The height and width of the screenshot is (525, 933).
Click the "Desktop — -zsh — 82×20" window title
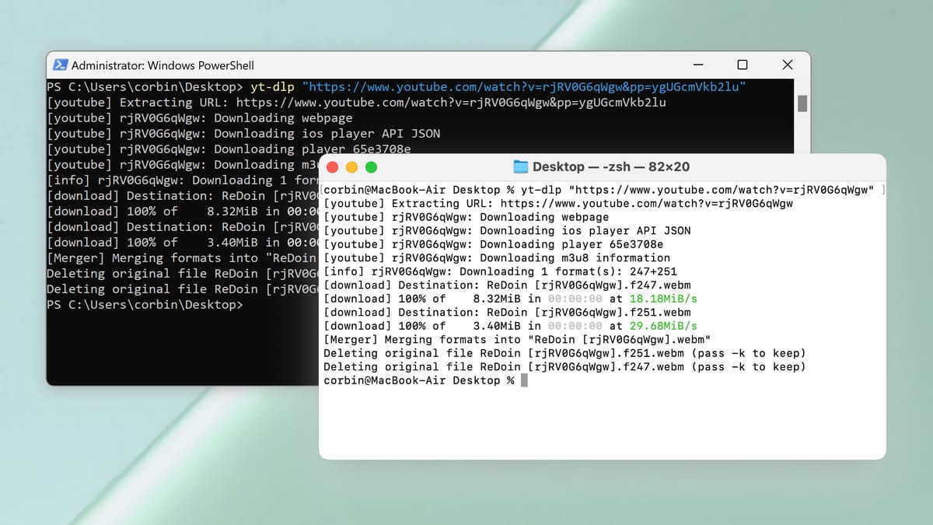[610, 167]
